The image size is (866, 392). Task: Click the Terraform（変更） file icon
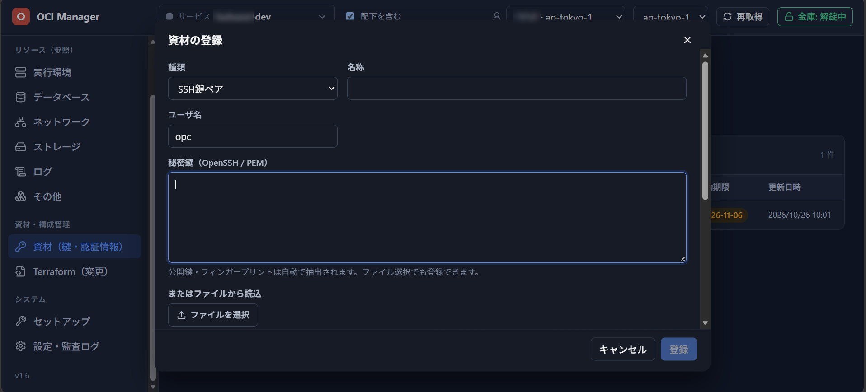pyautogui.click(x=21, y=271)
